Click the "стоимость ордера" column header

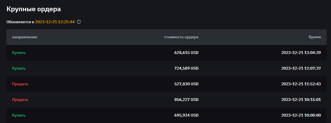181,37
